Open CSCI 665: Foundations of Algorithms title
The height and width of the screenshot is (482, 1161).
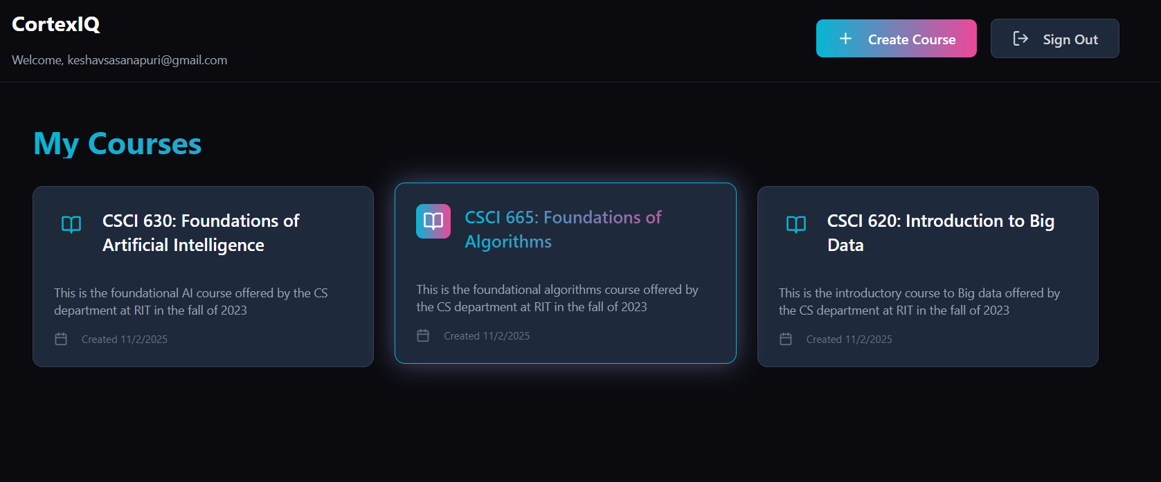[x=563, y=230]
